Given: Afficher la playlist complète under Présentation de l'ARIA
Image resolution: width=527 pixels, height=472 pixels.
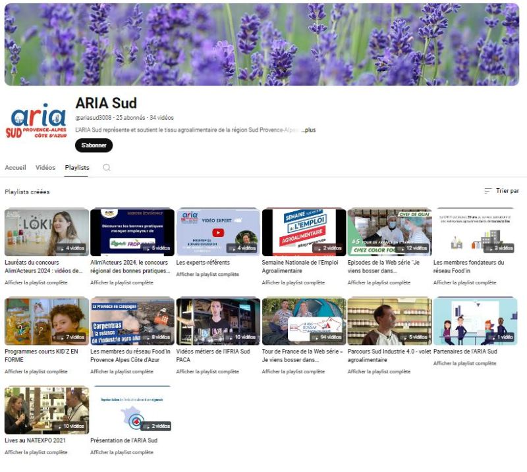Looking at the screenshot, I should [x=122, y=452].
